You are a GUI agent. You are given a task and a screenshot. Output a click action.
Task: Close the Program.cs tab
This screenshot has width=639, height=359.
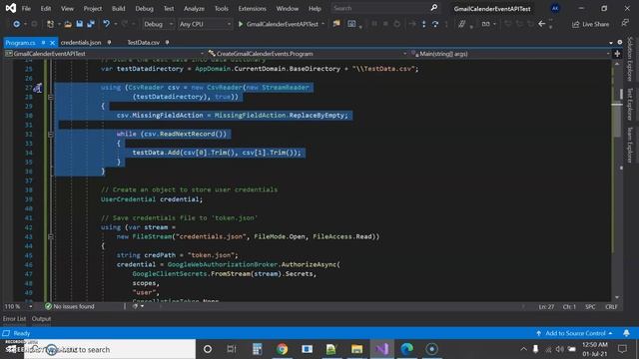pyautogui.click(x=52, y=42)
